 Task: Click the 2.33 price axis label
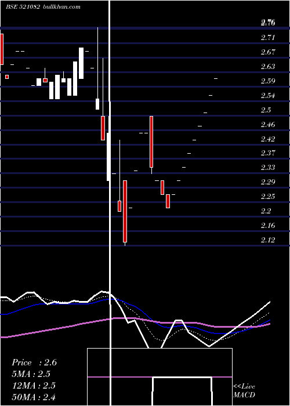pyautogui.click(x=268, y=168)
